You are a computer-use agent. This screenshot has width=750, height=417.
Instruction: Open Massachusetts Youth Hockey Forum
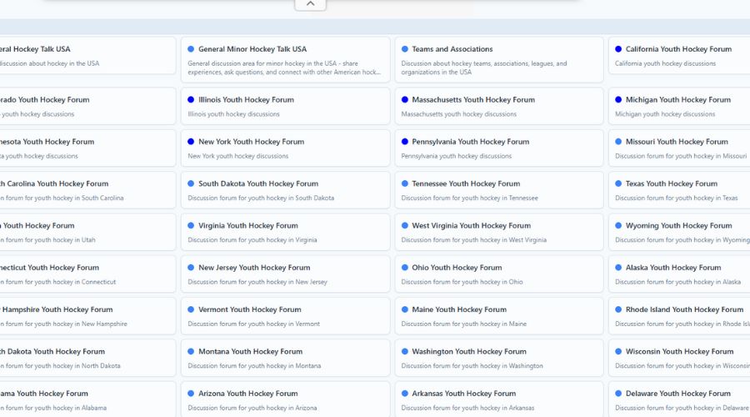(473, 99)
